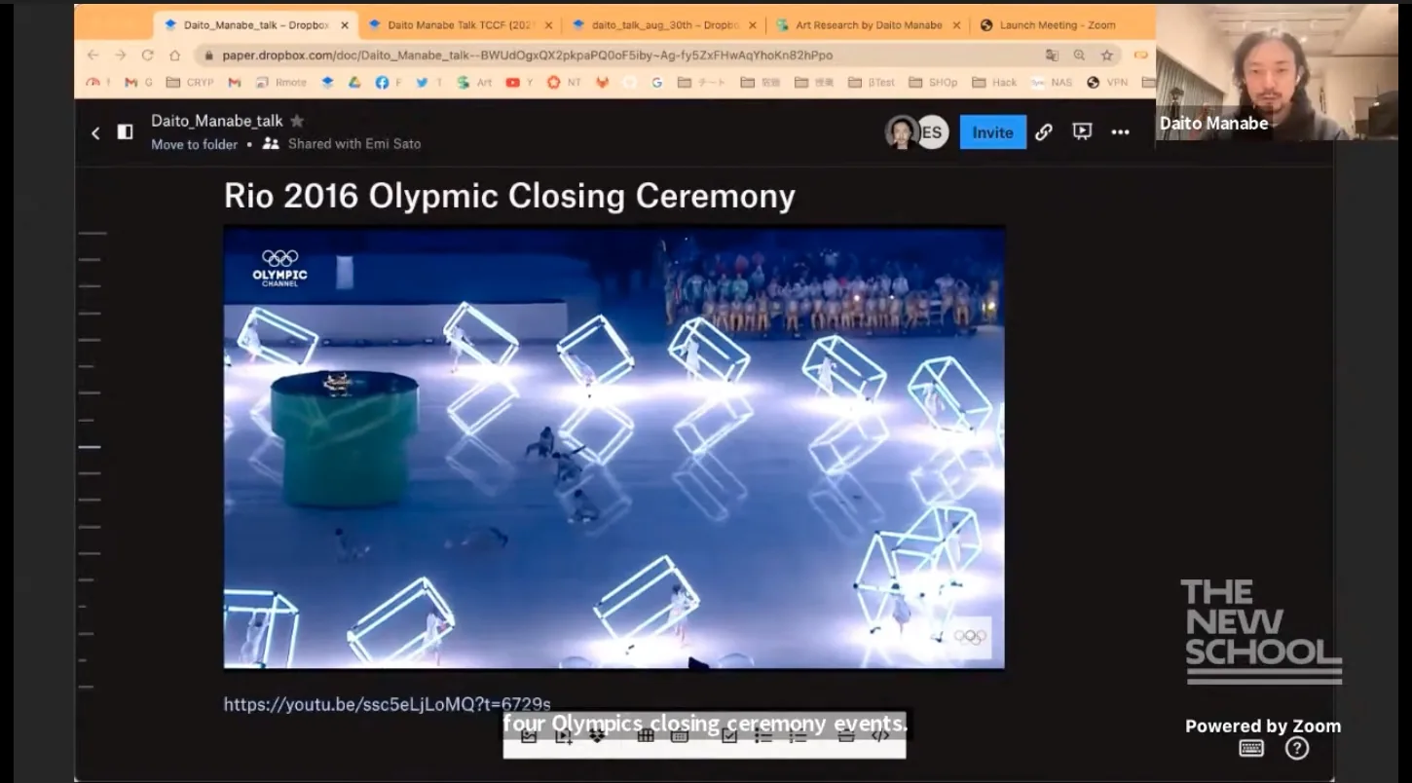The height and width of the screenshot is (783, 1412).
Task: Start presentation mode with the present icon
Action: [1082, 132]
